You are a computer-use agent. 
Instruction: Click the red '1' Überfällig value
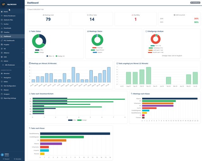click(135, 19)
